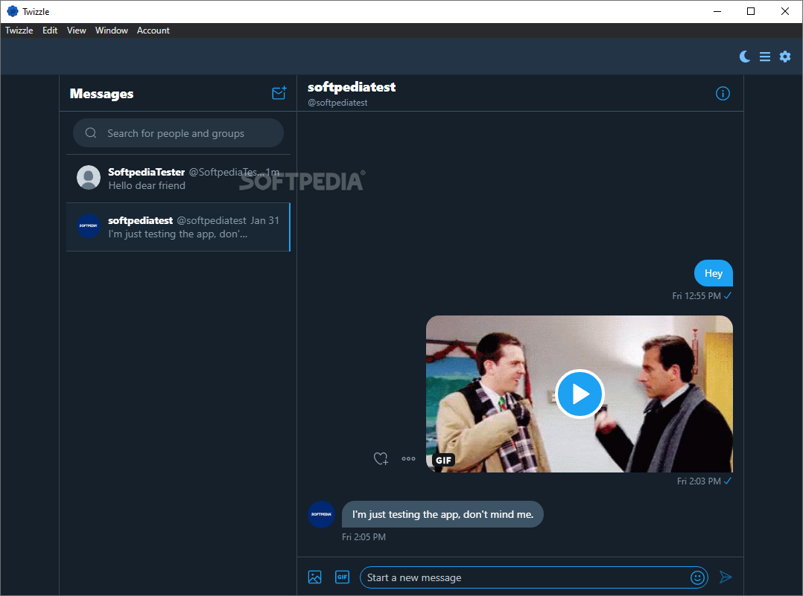This screenshot has height=596, width=803.
Task: Open the hamburger menu icon
Action: click(x=764, y=57)
